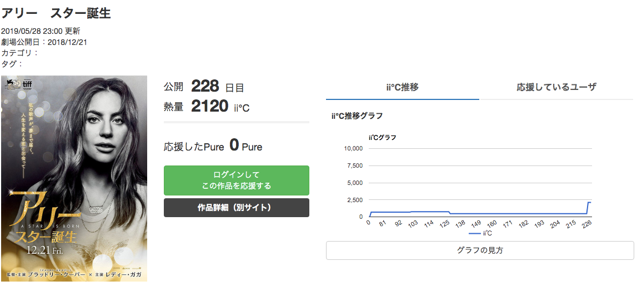637x286 pixels.
Task: Click the tiff festival logo on poster
Action: tap(27, 84)
